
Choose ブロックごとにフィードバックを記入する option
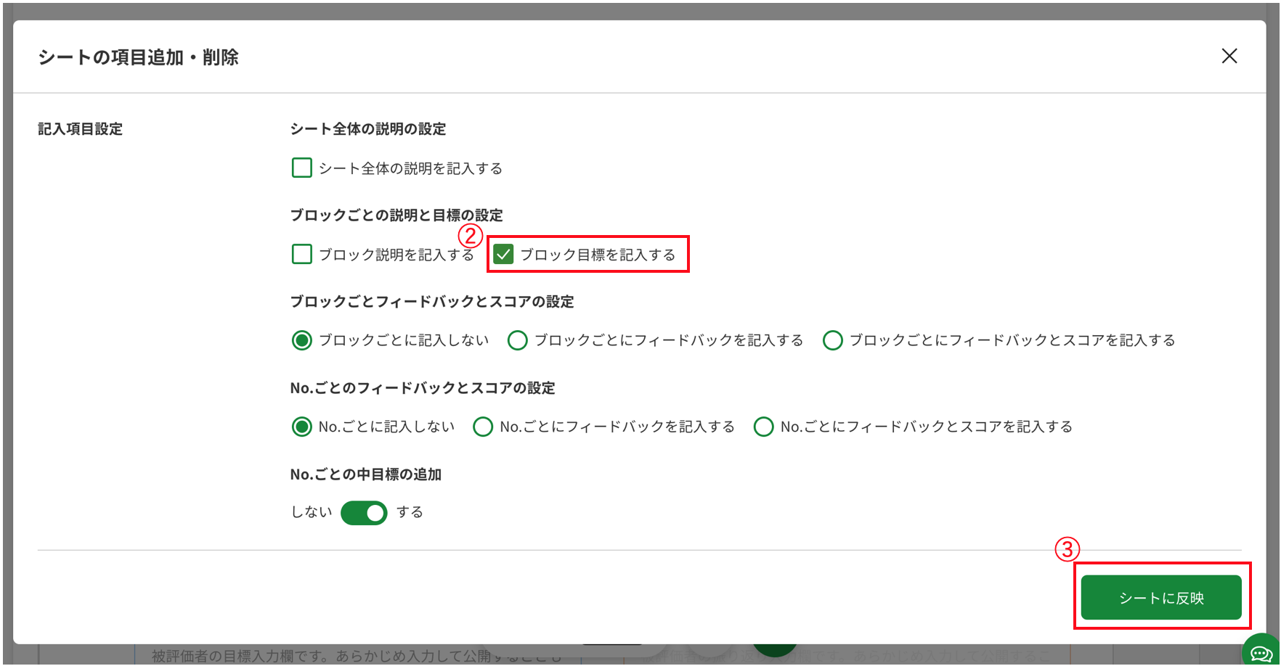(517, 340)
